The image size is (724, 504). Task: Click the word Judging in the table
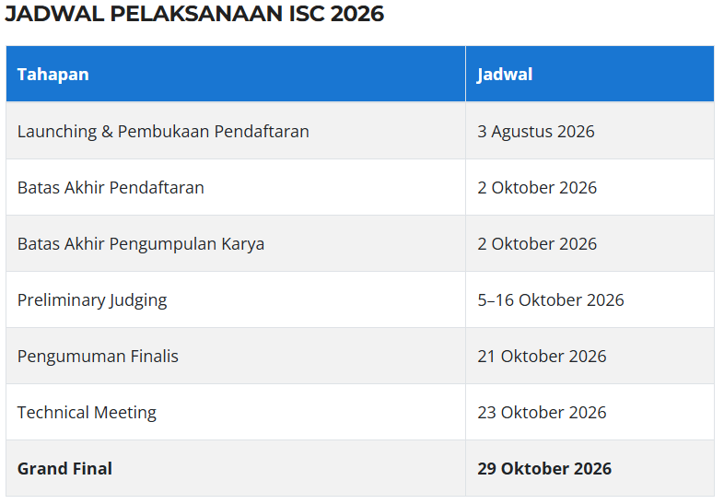click(x=138, y=301)
